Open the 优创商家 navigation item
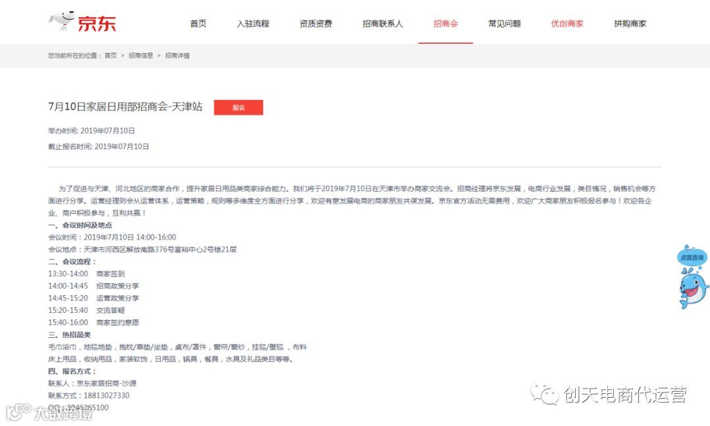710x426 pixels. [x=567, y=24]
